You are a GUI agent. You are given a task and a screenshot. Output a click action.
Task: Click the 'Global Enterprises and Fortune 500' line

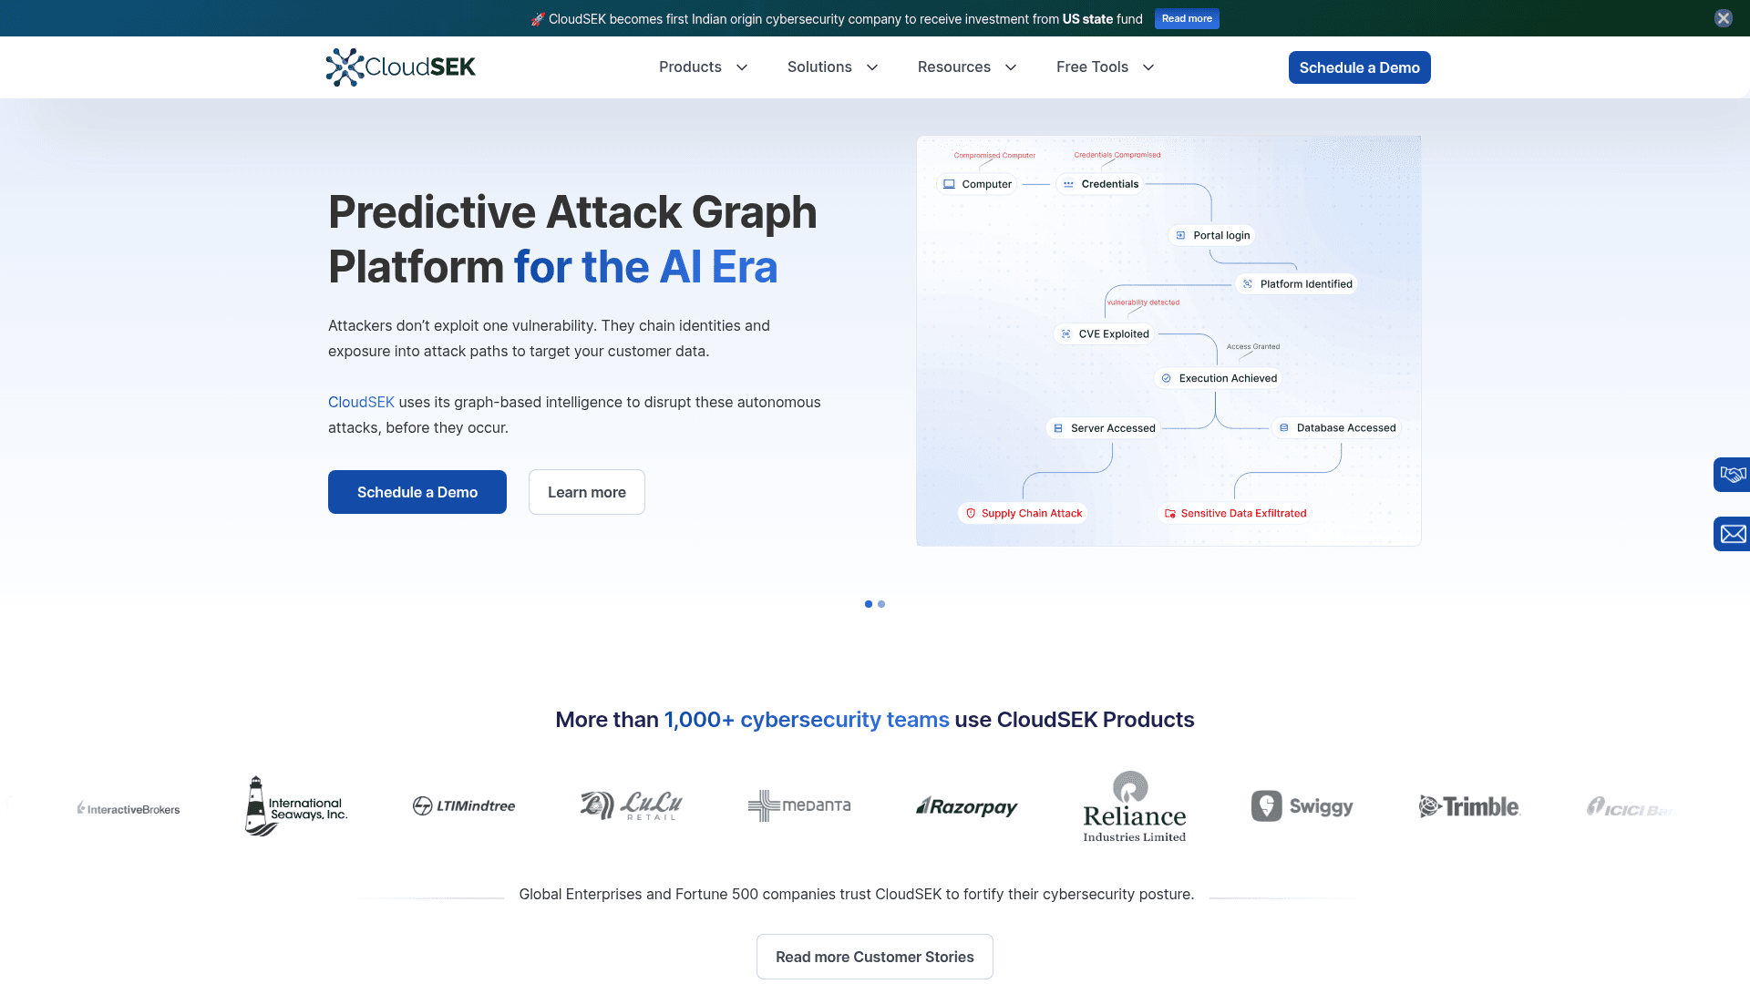(x=857, y=895)
